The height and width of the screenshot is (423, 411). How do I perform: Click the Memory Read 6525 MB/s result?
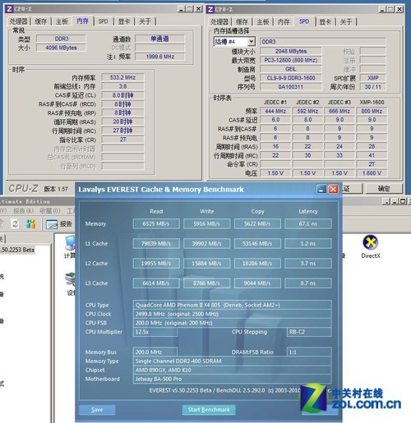pyautogui.click(x=156, y=223)
